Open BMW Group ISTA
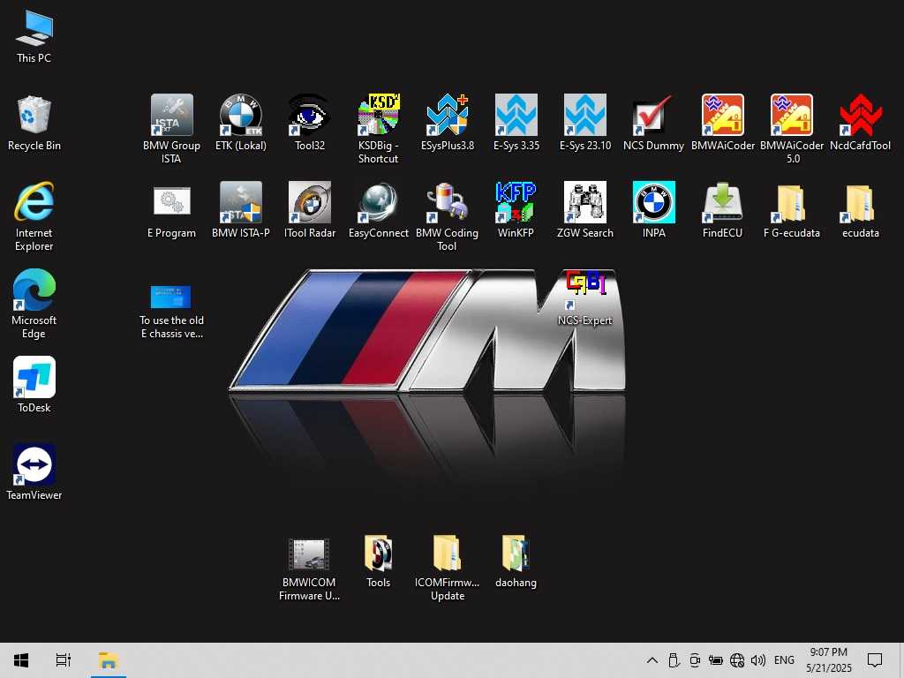 coord(171,115)
